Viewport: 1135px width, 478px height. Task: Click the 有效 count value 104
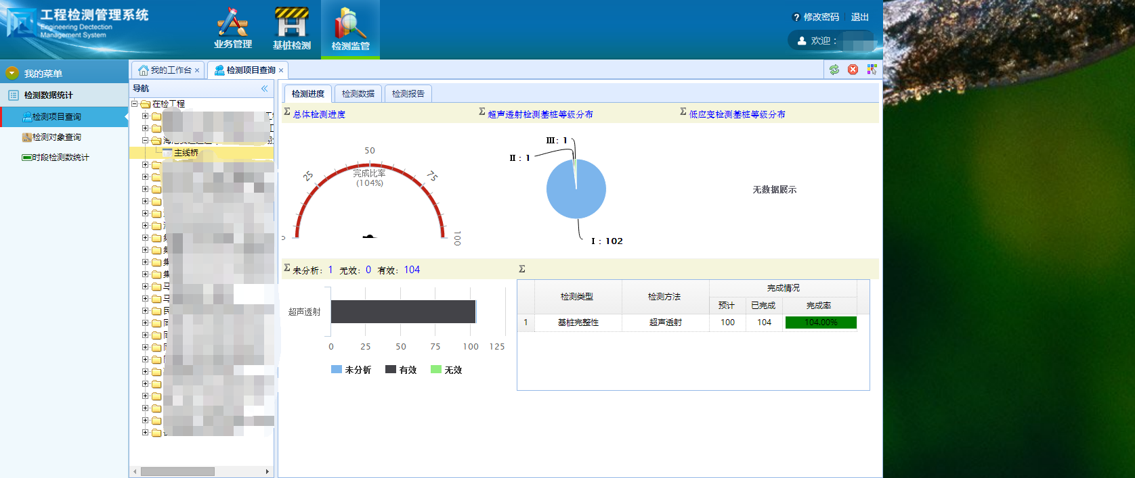click(x=412, y=270)
